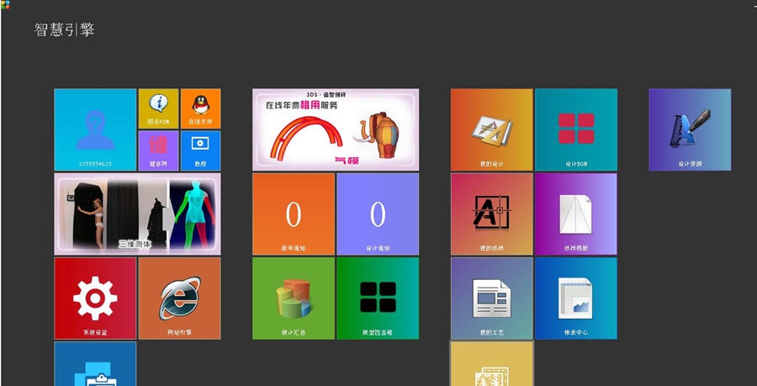Open 在线支持 QQ penguin tile
The width and height of the screenshot is (757, 386).
[200, 108]
